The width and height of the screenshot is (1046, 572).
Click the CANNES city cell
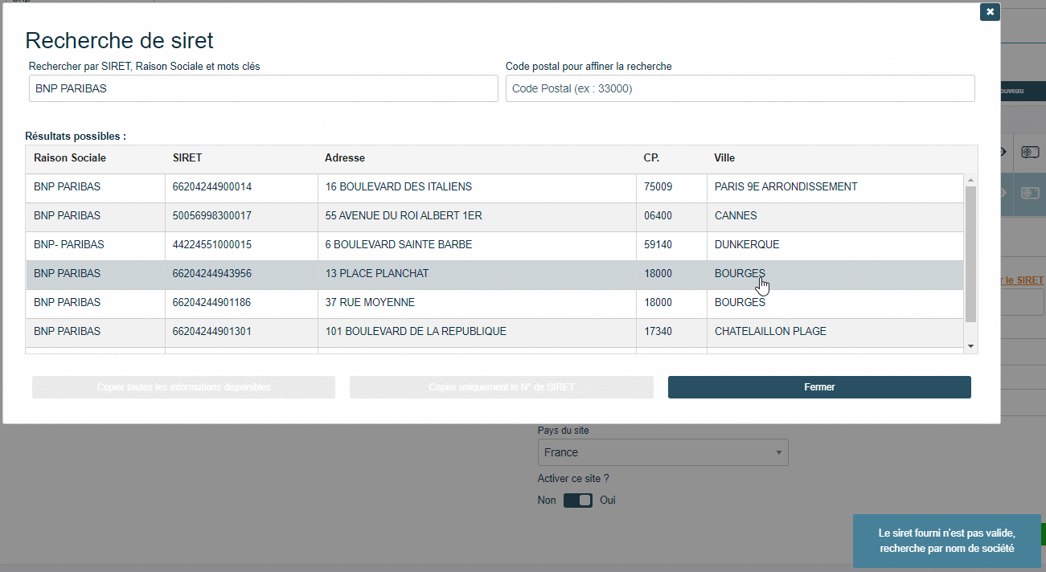click(835, 216)
